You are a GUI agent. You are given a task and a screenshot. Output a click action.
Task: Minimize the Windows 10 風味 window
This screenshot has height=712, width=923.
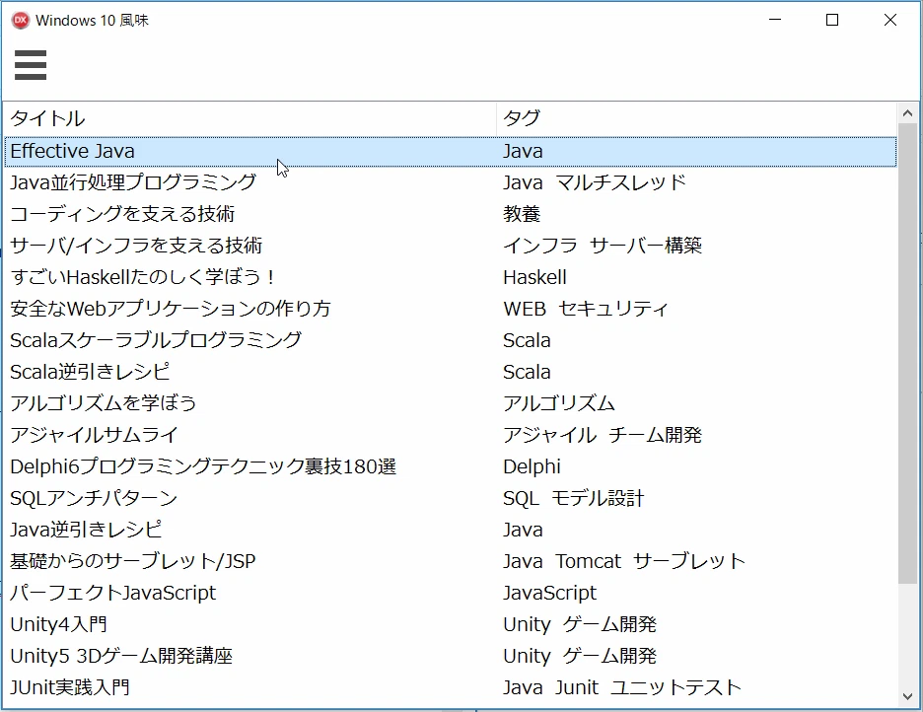[775, 20]
